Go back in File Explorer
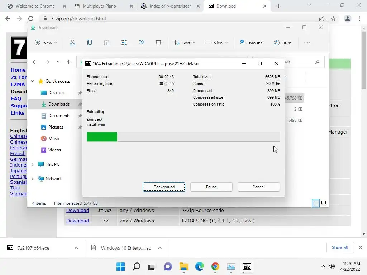The image size is (367, 275). pyautogui.click(x=35, y=62)
